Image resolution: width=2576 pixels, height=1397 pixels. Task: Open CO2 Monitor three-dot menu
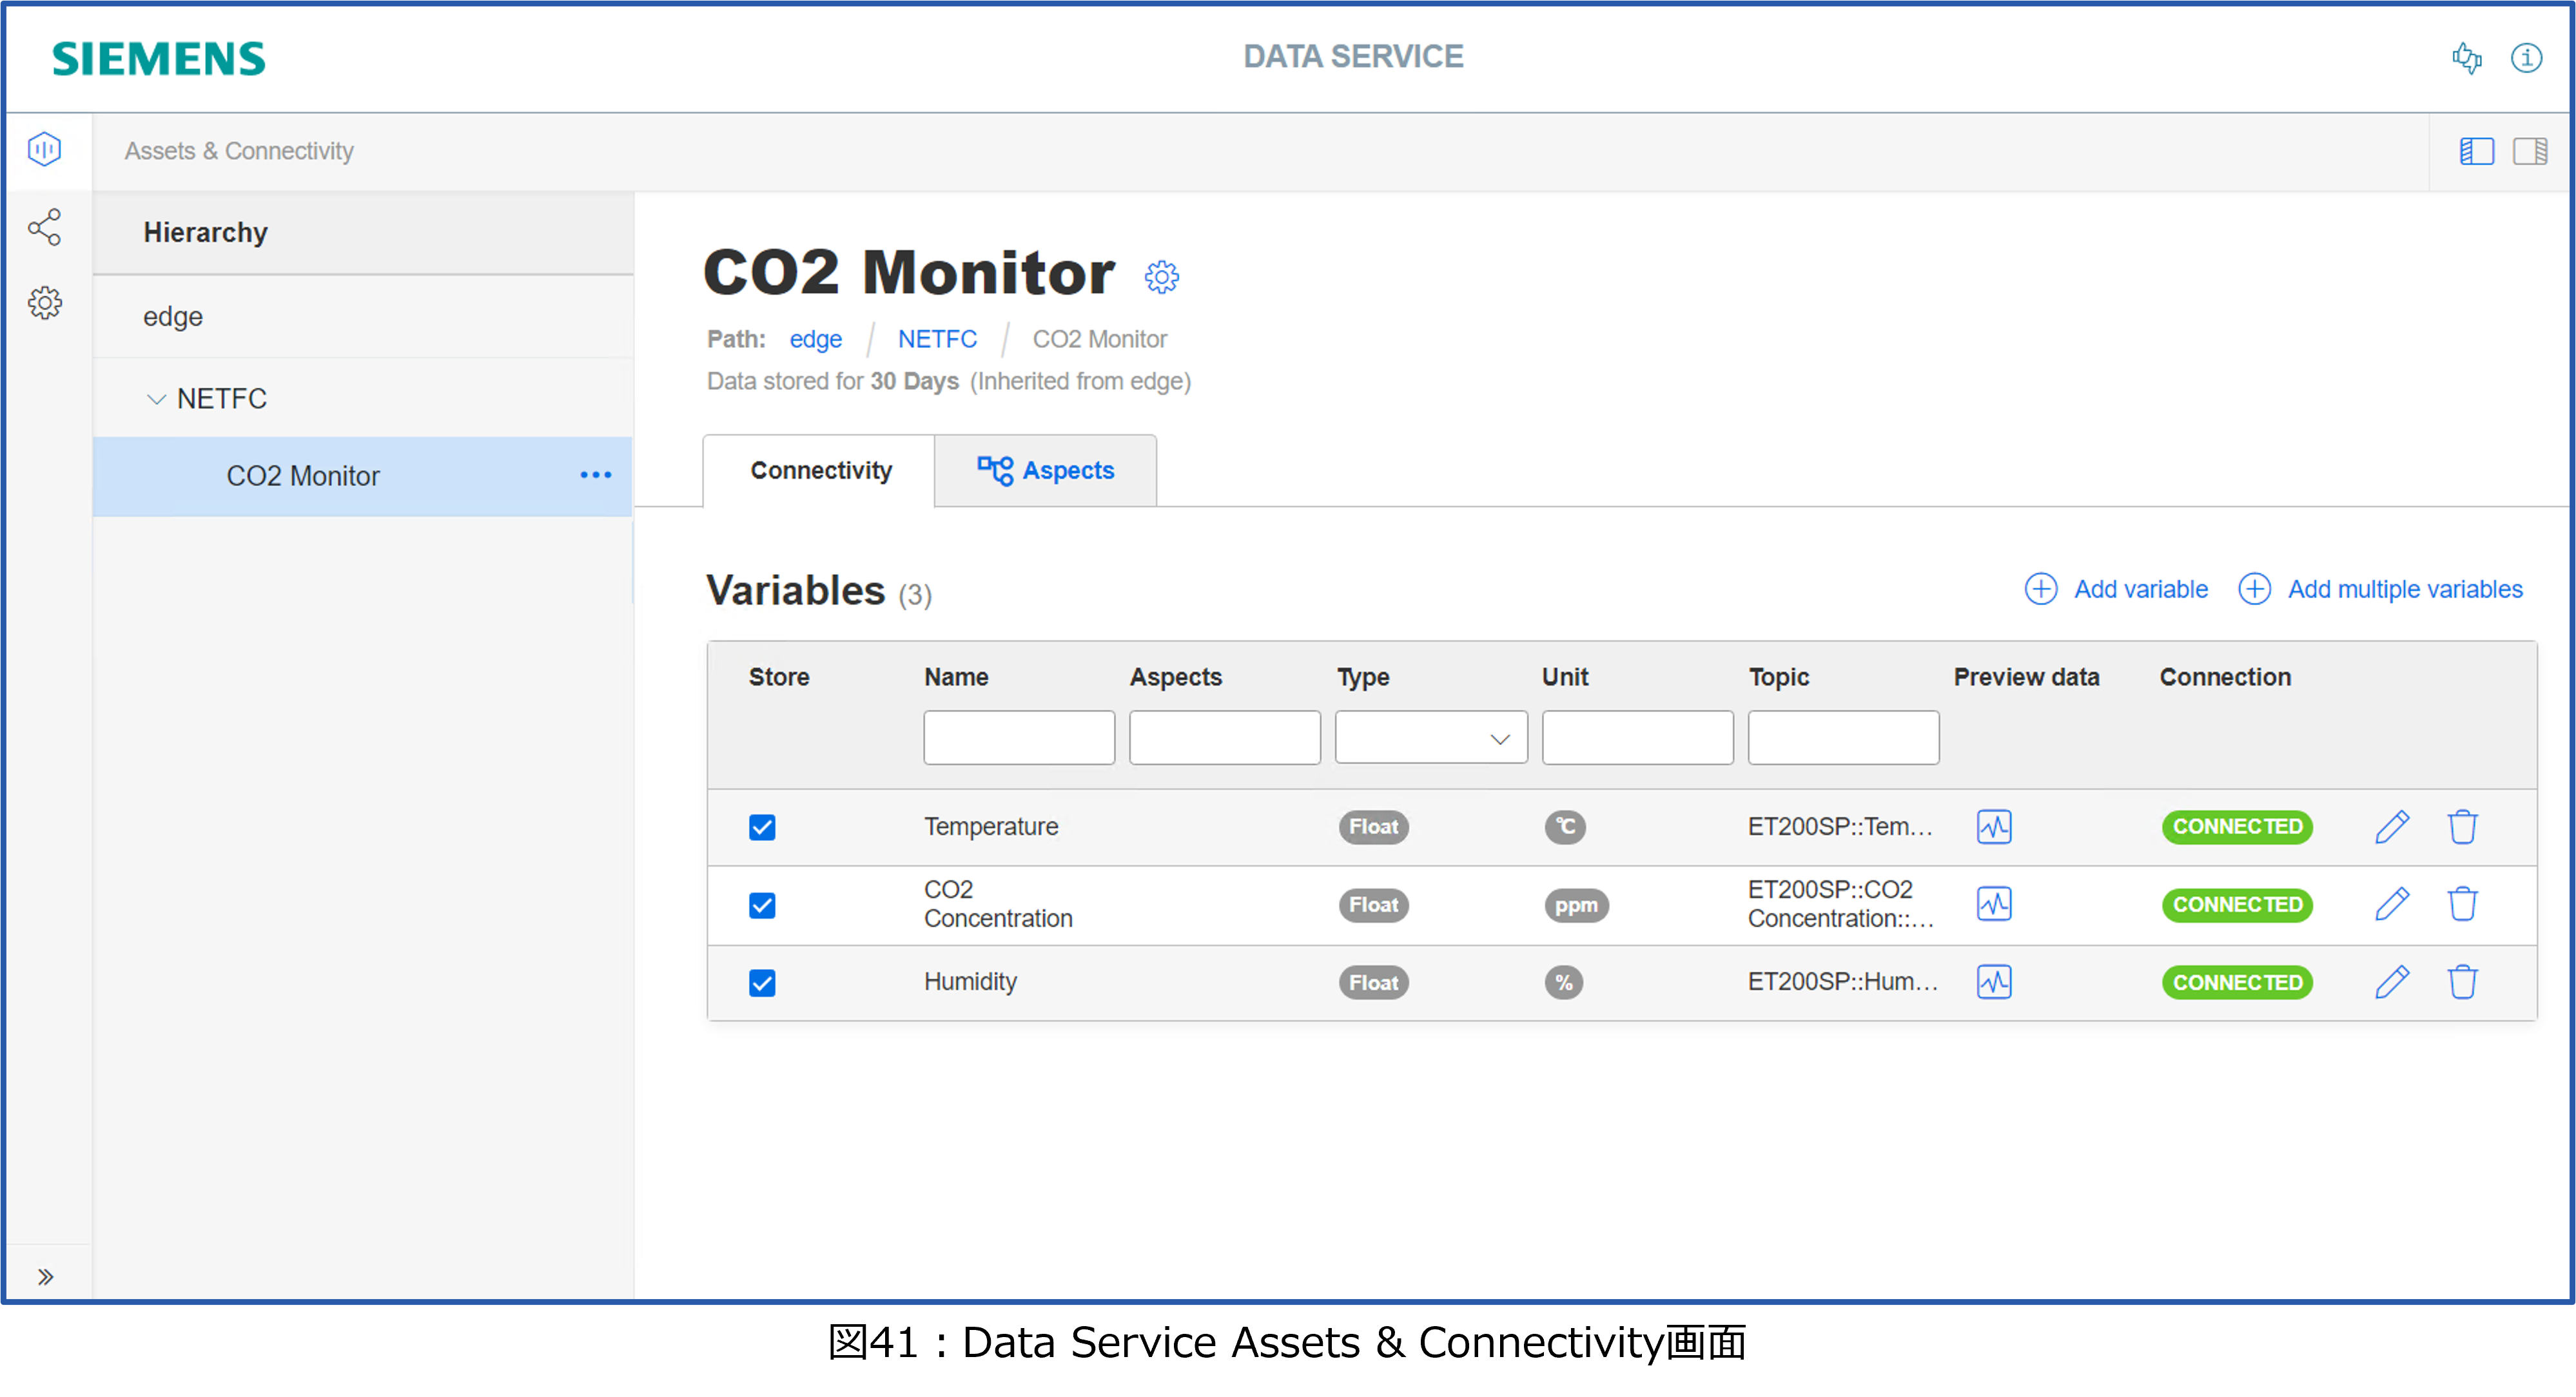coord(596,476)
